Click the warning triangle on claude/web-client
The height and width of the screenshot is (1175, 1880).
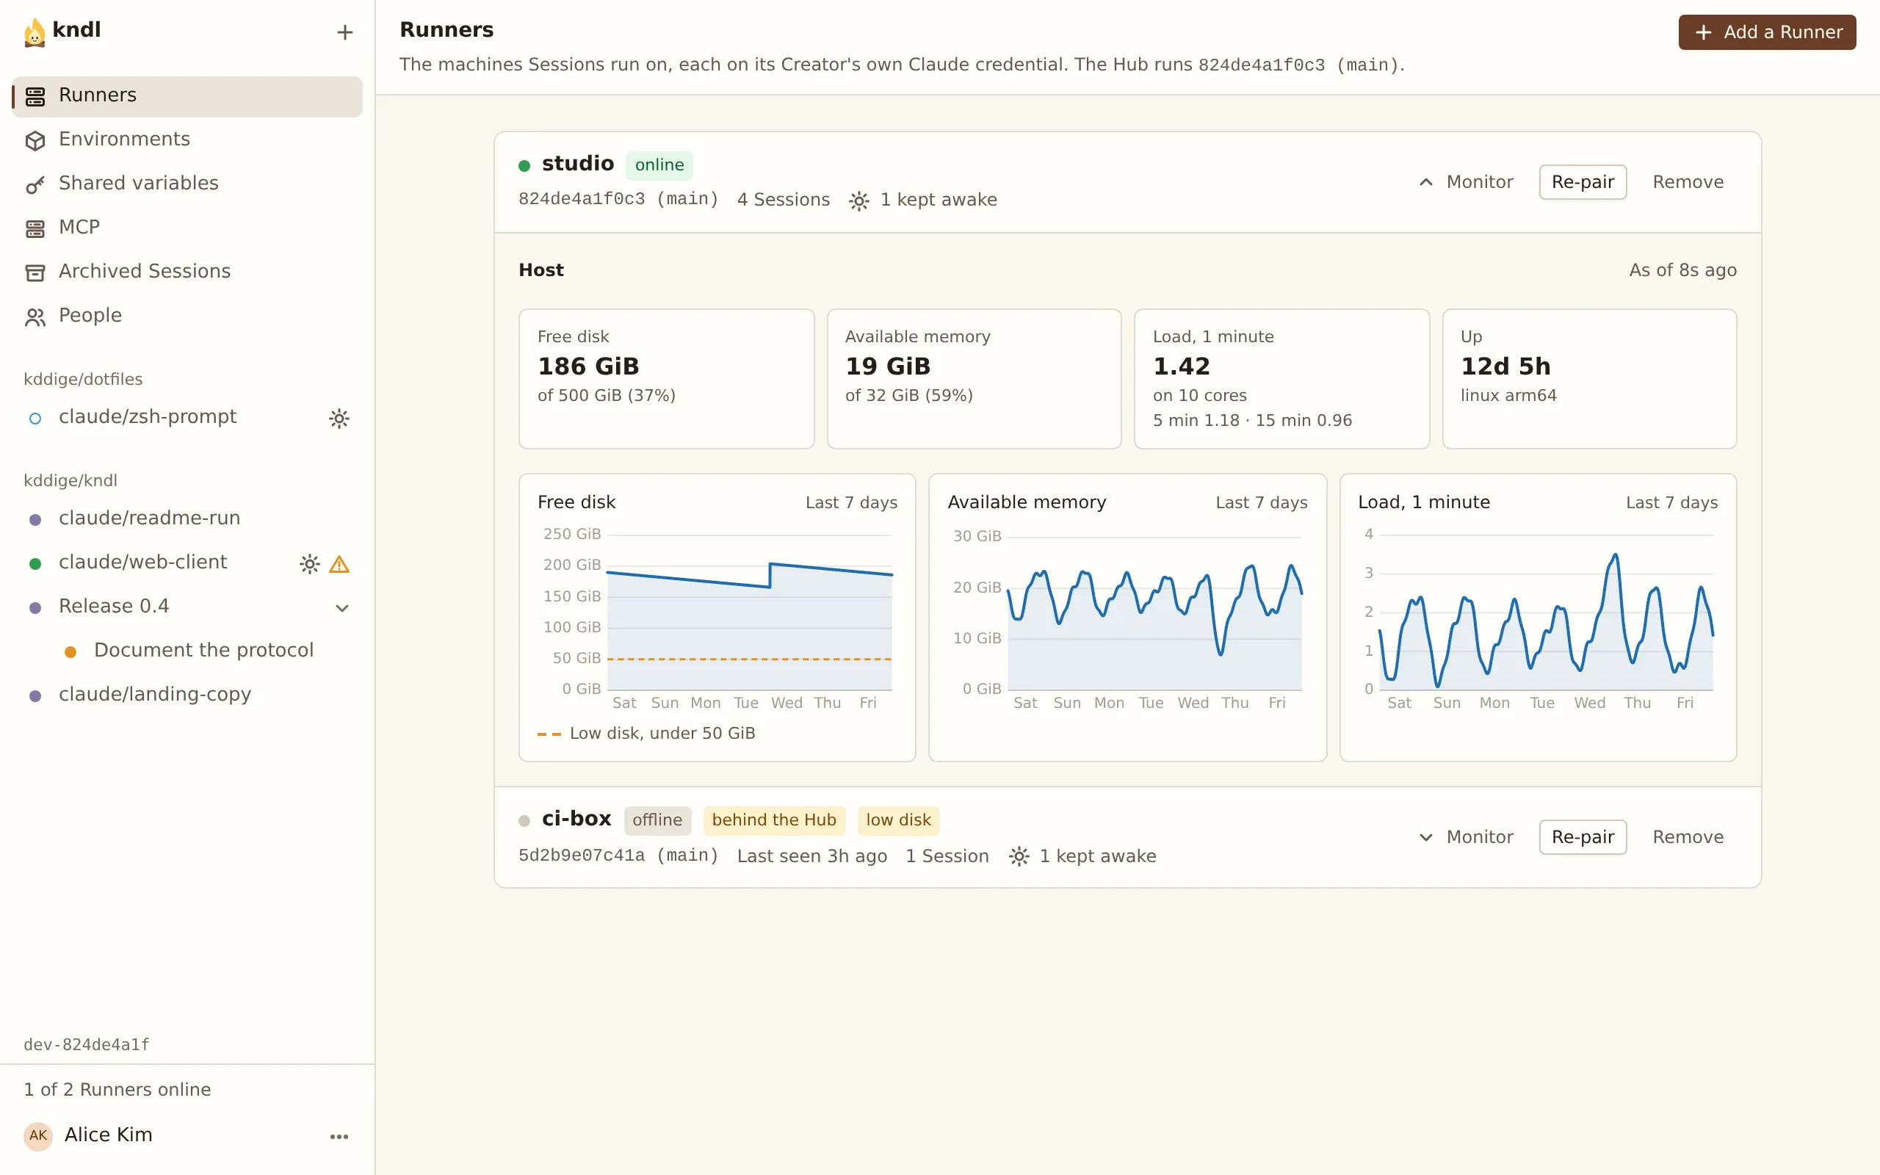click(x=339, y=564)
